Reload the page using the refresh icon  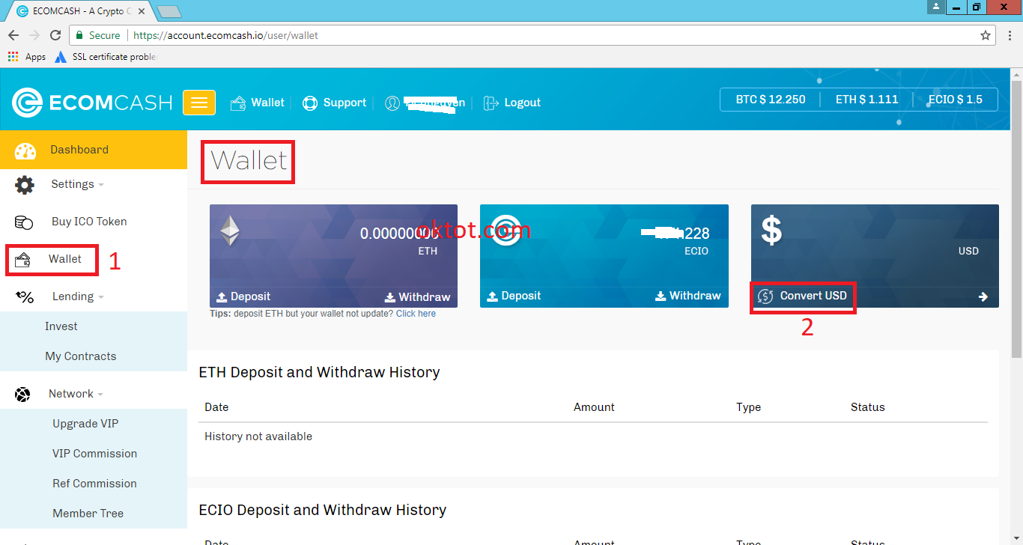[x=55, y=35]
